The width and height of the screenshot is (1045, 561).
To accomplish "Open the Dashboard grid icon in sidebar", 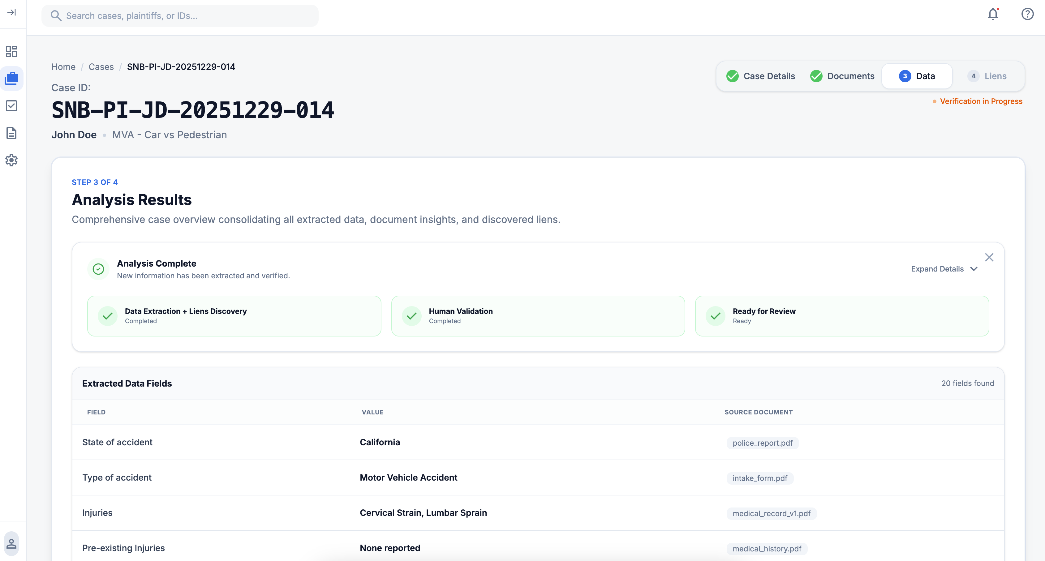I will point(11,51).
